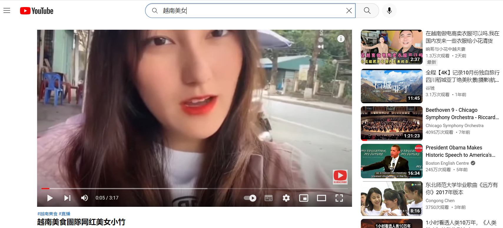Clear search text with X icon
The image size is (503, 228).
point(349,11)
